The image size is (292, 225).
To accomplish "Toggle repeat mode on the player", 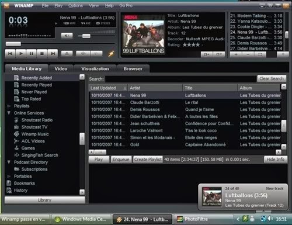I will pos(96,53).
